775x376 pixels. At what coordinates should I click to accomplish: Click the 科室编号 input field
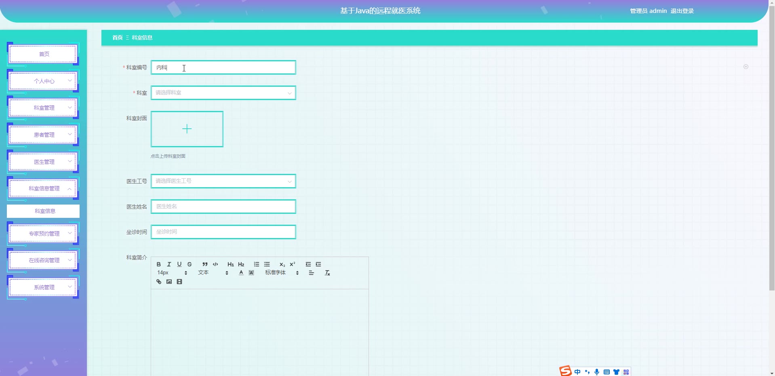[x=223, y=67]
